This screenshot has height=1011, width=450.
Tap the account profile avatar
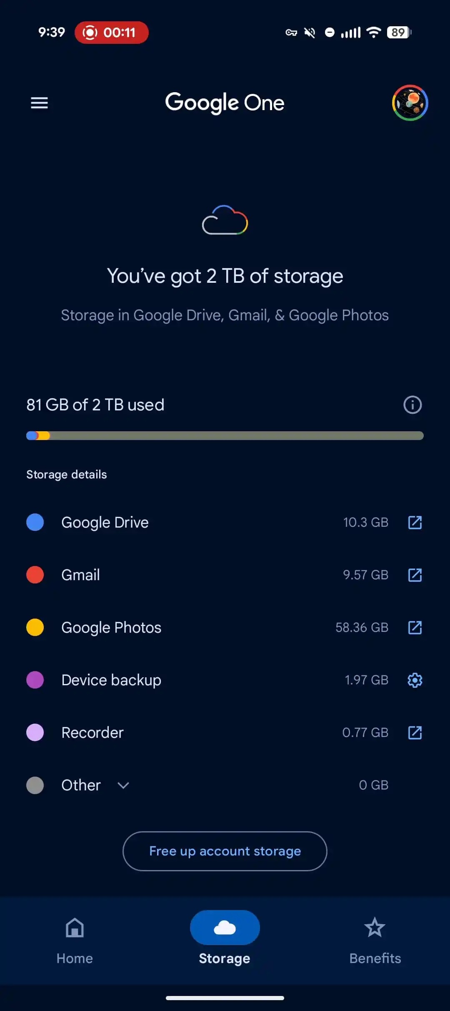point(410,103)
